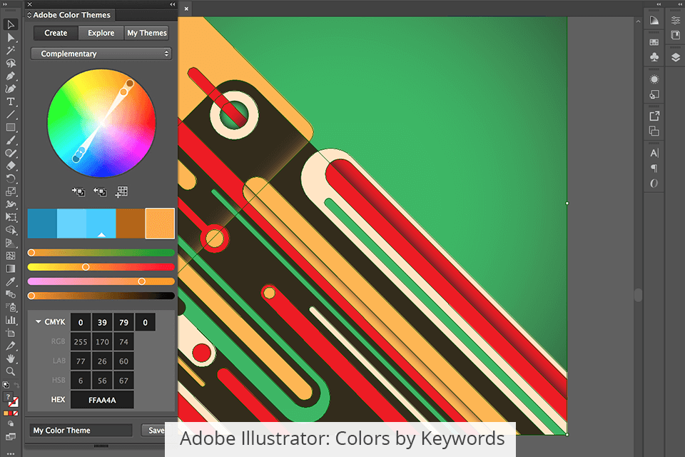
Task: Select the Free Transform tool
Action: [x=11, y=217]
